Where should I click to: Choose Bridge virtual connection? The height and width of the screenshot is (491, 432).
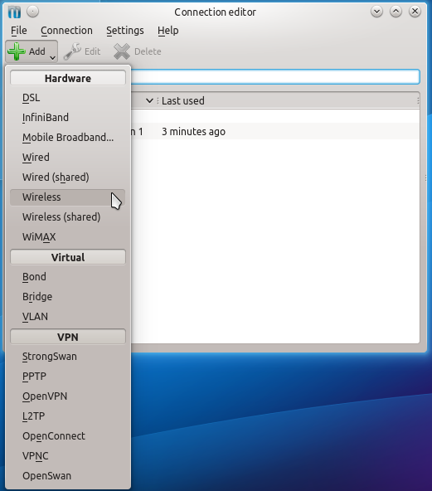pyautogui.click(x=68, y=297)
